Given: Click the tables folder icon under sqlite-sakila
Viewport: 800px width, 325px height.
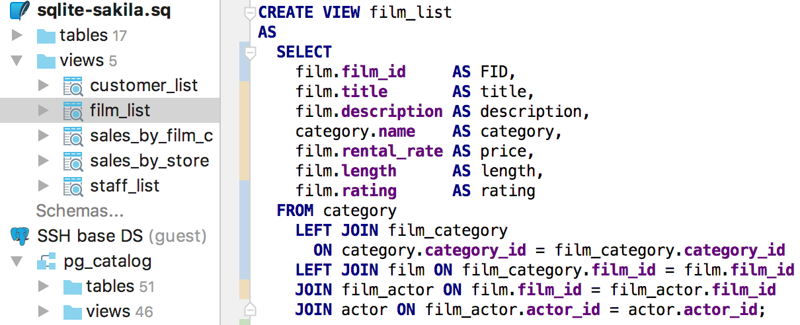Looking at the screenshot, I should (46, 36).
